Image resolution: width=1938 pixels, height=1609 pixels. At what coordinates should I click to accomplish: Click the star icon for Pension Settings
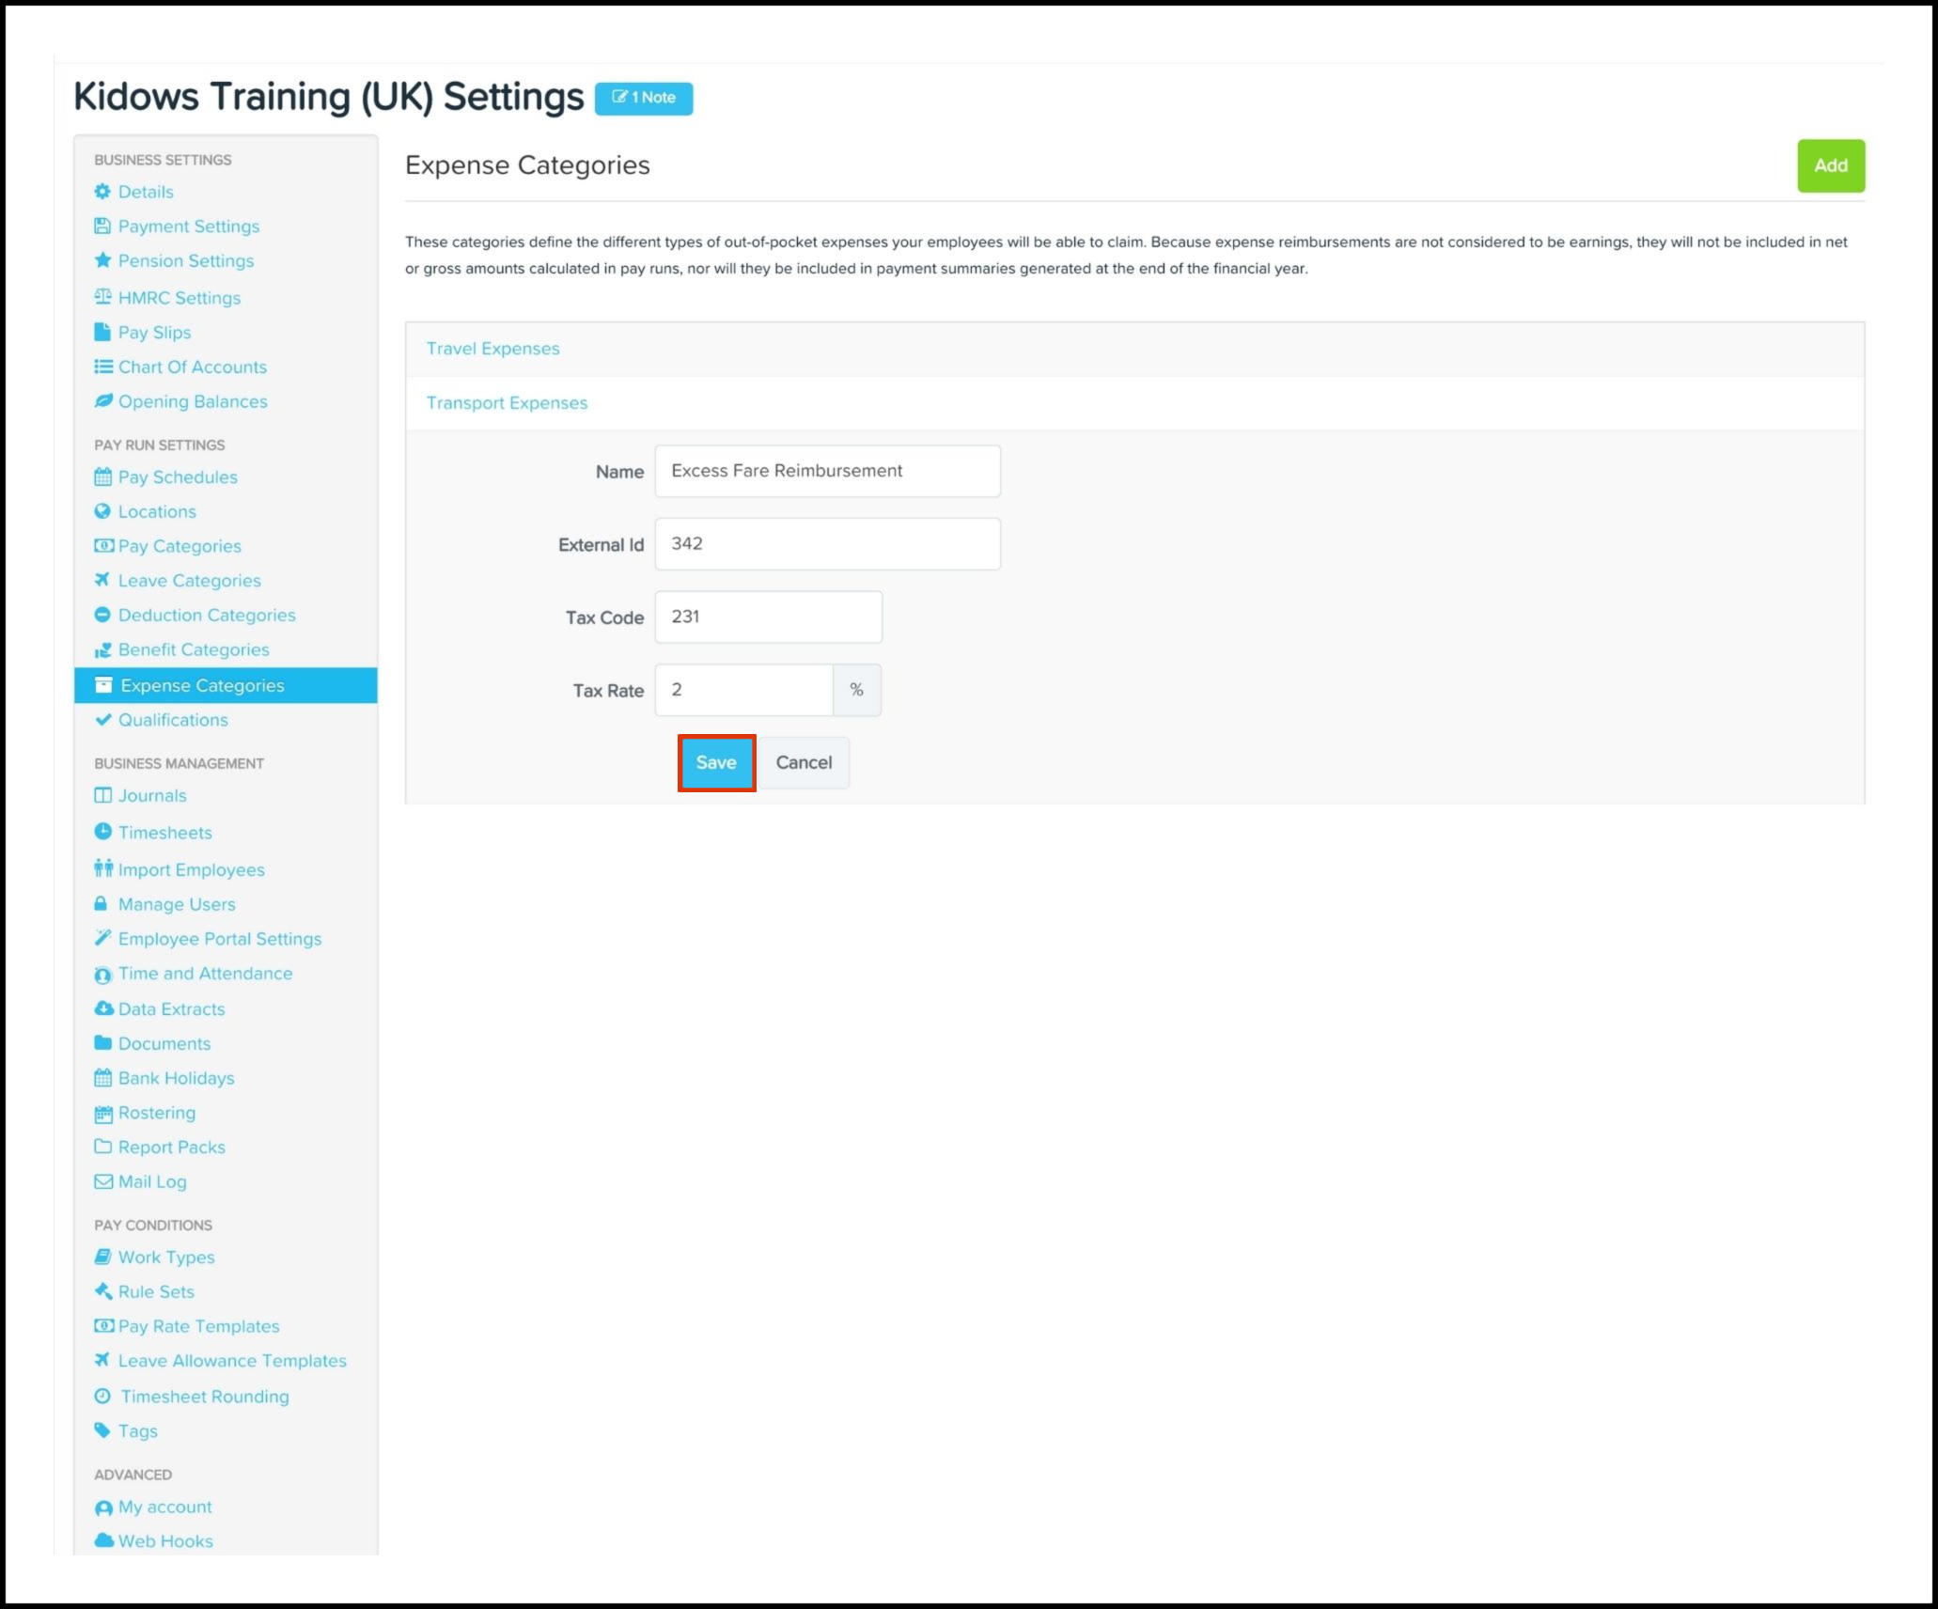102,260
